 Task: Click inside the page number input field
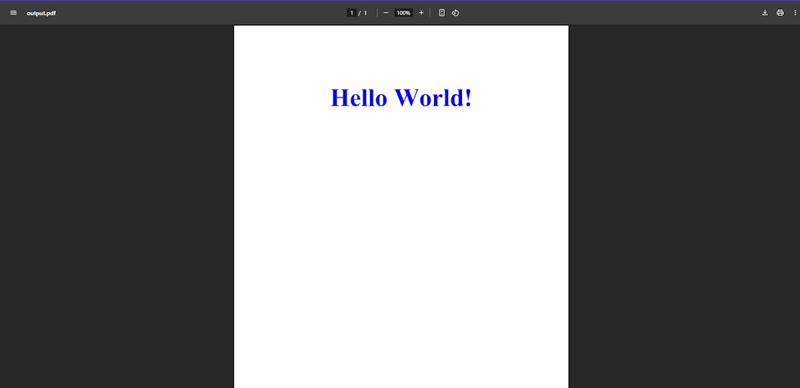pyautogui.click(x=351, y=12)
